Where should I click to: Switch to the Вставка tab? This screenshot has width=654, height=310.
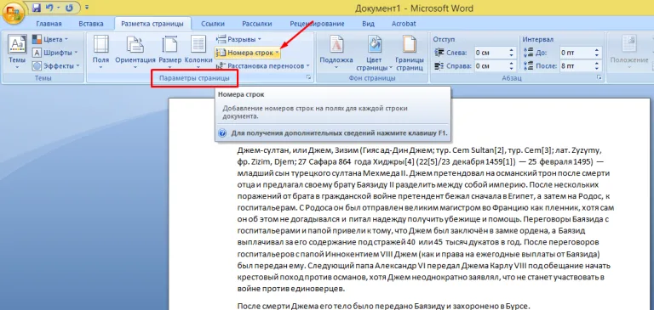[x=91, y=24]
